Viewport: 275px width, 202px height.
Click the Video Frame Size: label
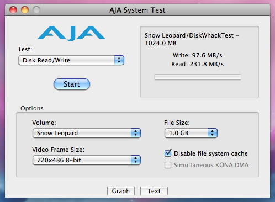coord(58,150)
